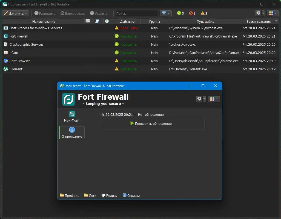Sort by Группа column header
281x219 pixels.
(154, 21)
